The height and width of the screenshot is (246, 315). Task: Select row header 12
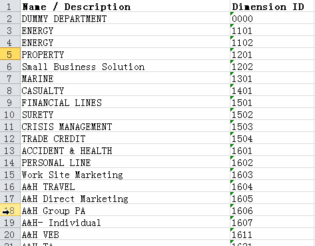pos(10,139)
